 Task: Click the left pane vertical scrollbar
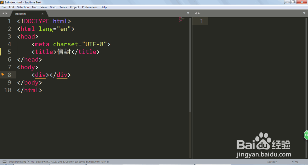[190, 65]
